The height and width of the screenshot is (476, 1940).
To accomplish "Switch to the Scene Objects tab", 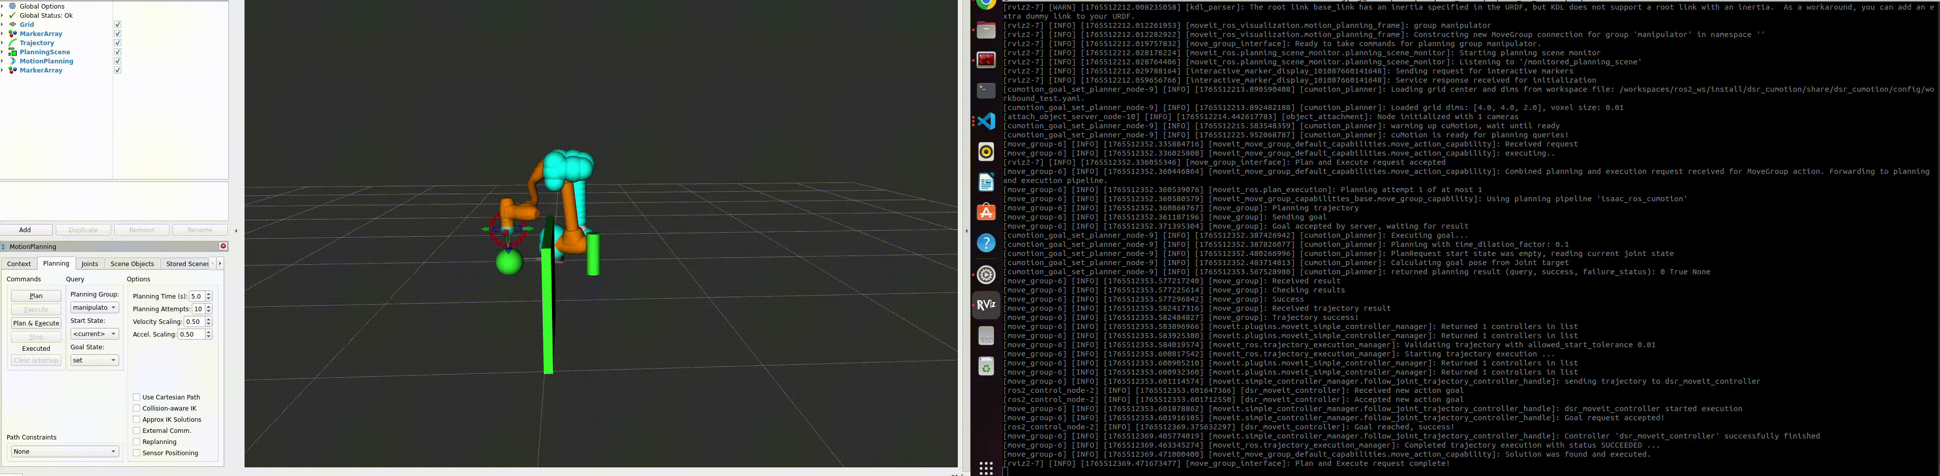I will 132,264.
